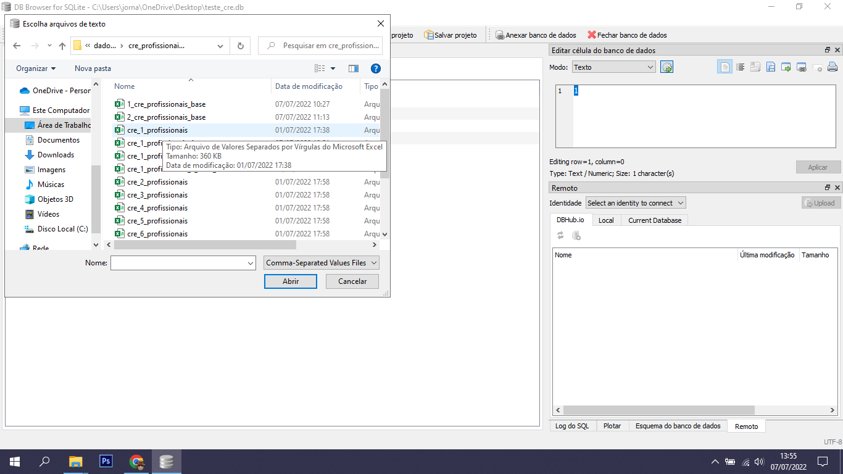This screenshot has width=843, height=474.
Task: Click the Abrir button
Action: click(290, 281)
